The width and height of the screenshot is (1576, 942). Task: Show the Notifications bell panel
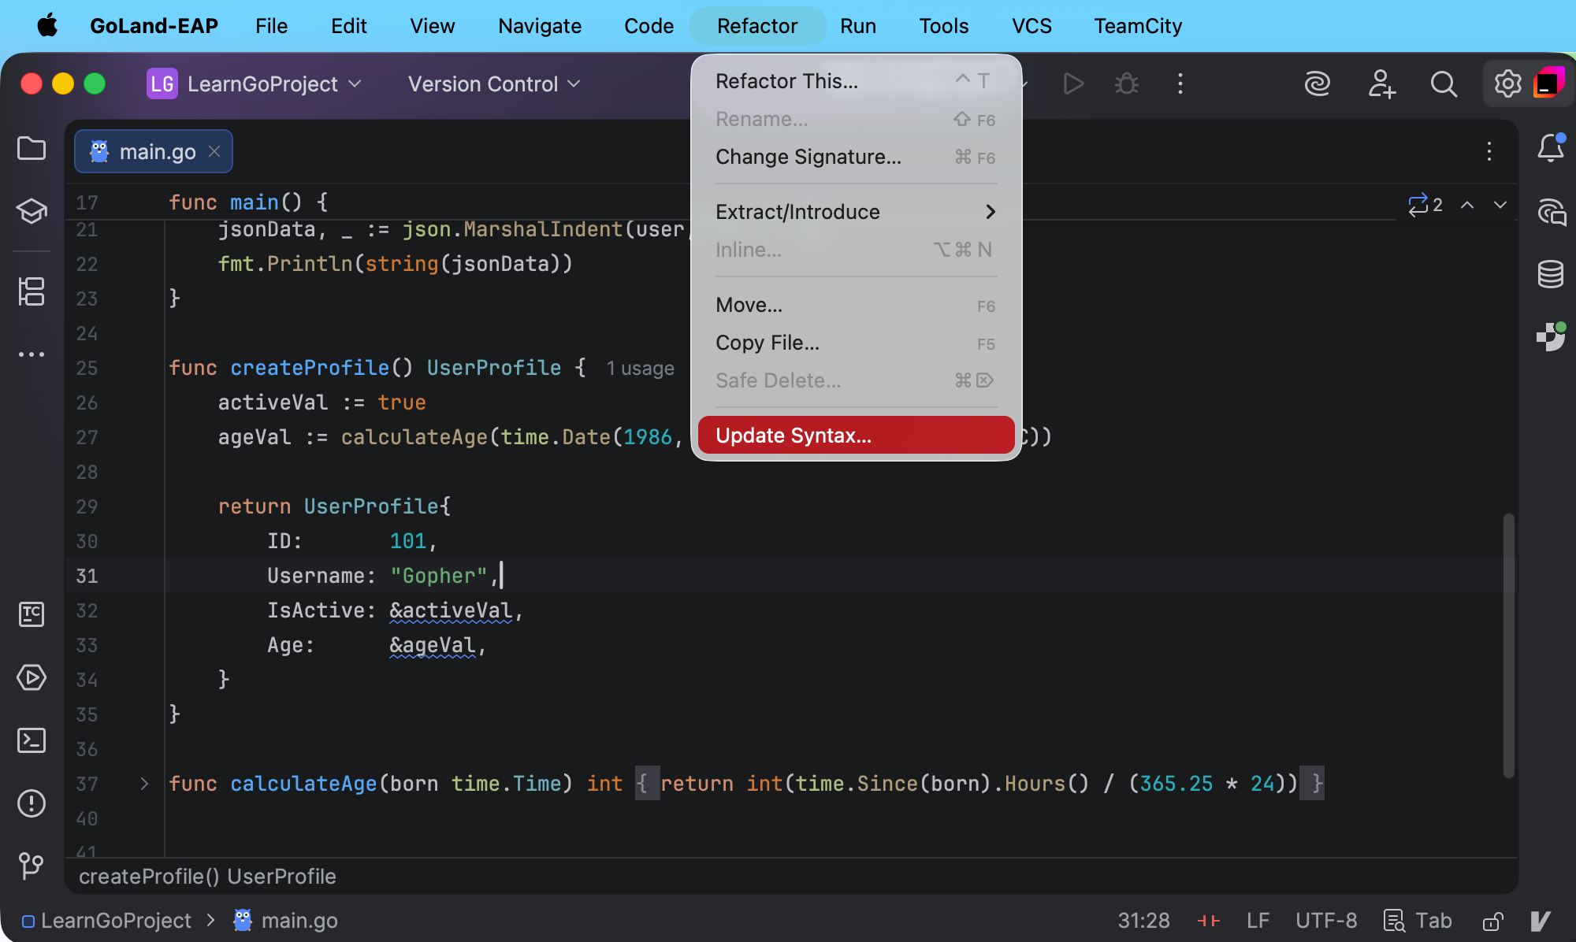coord(1550,148)
